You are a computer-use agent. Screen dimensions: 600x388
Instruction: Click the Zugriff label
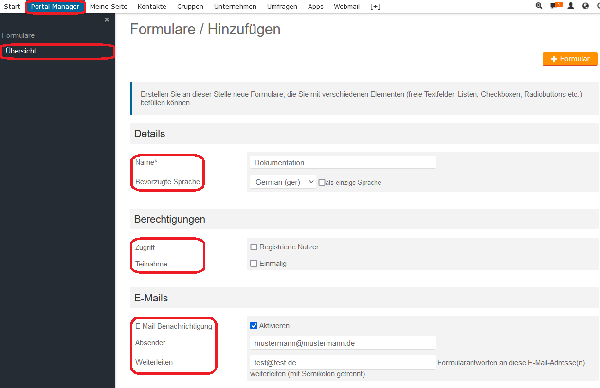[x=145, y=247]
